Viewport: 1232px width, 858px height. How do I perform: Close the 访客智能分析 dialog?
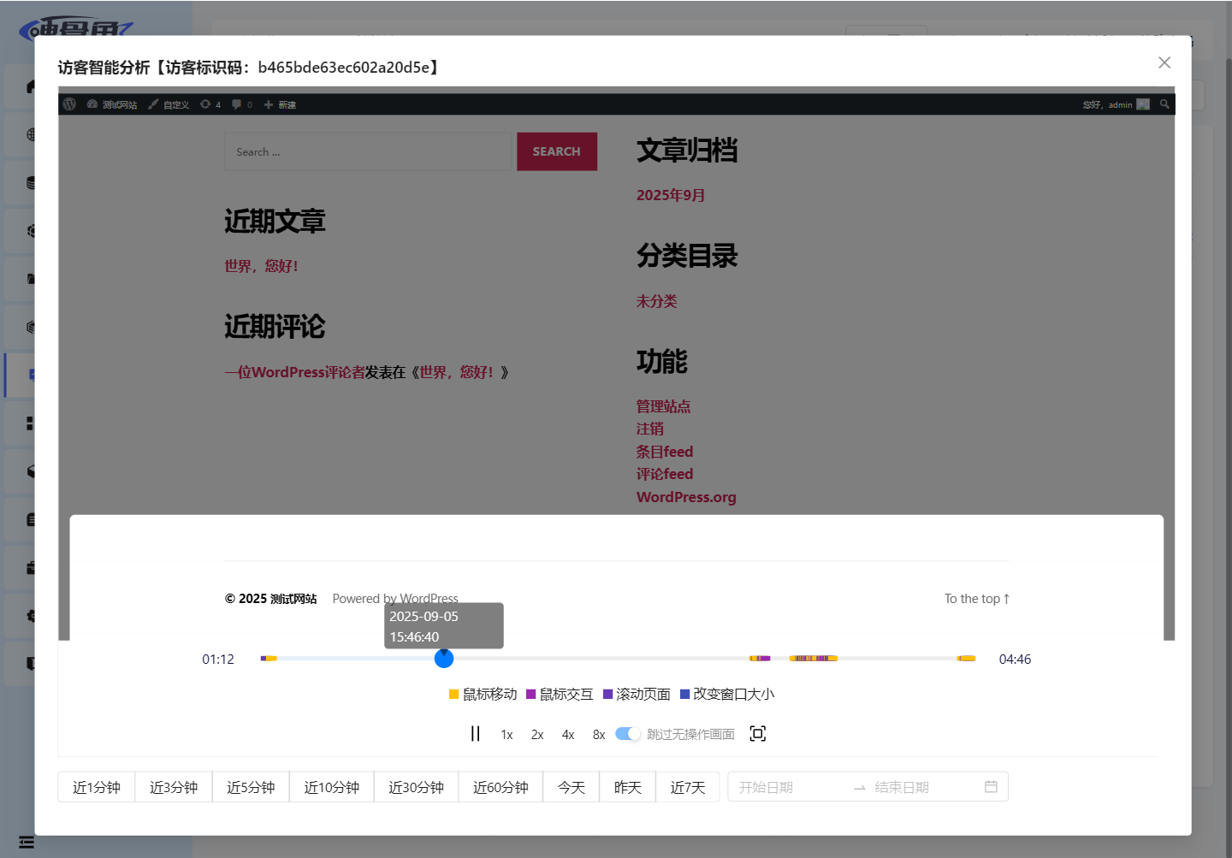pyautogui.click(x=1164, y=62)
